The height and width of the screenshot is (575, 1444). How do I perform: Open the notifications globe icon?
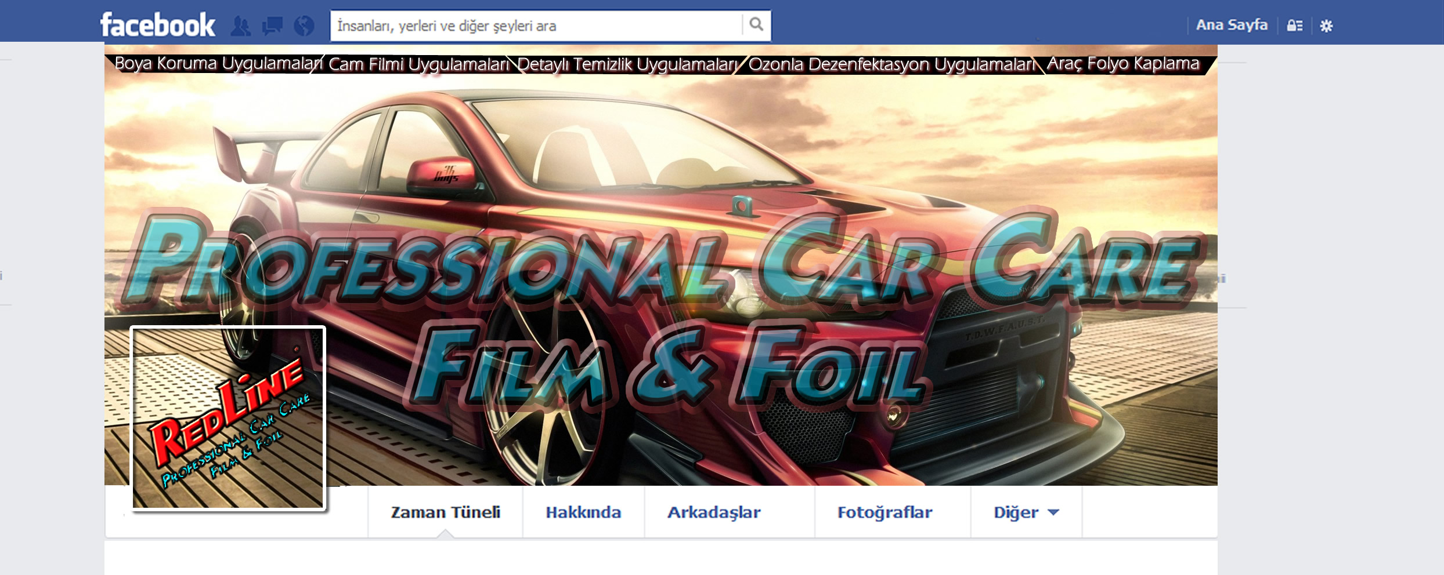click(x=304, y=26)
